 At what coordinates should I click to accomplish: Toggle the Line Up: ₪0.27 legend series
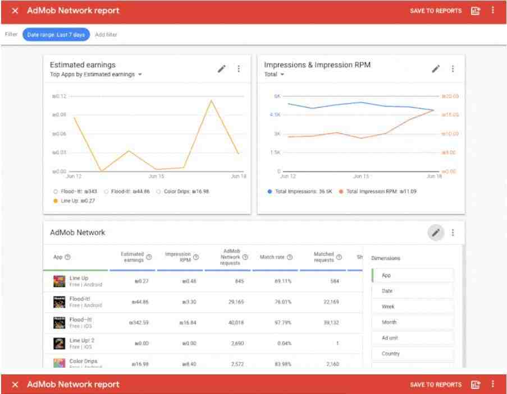click(x=74, y=201)
